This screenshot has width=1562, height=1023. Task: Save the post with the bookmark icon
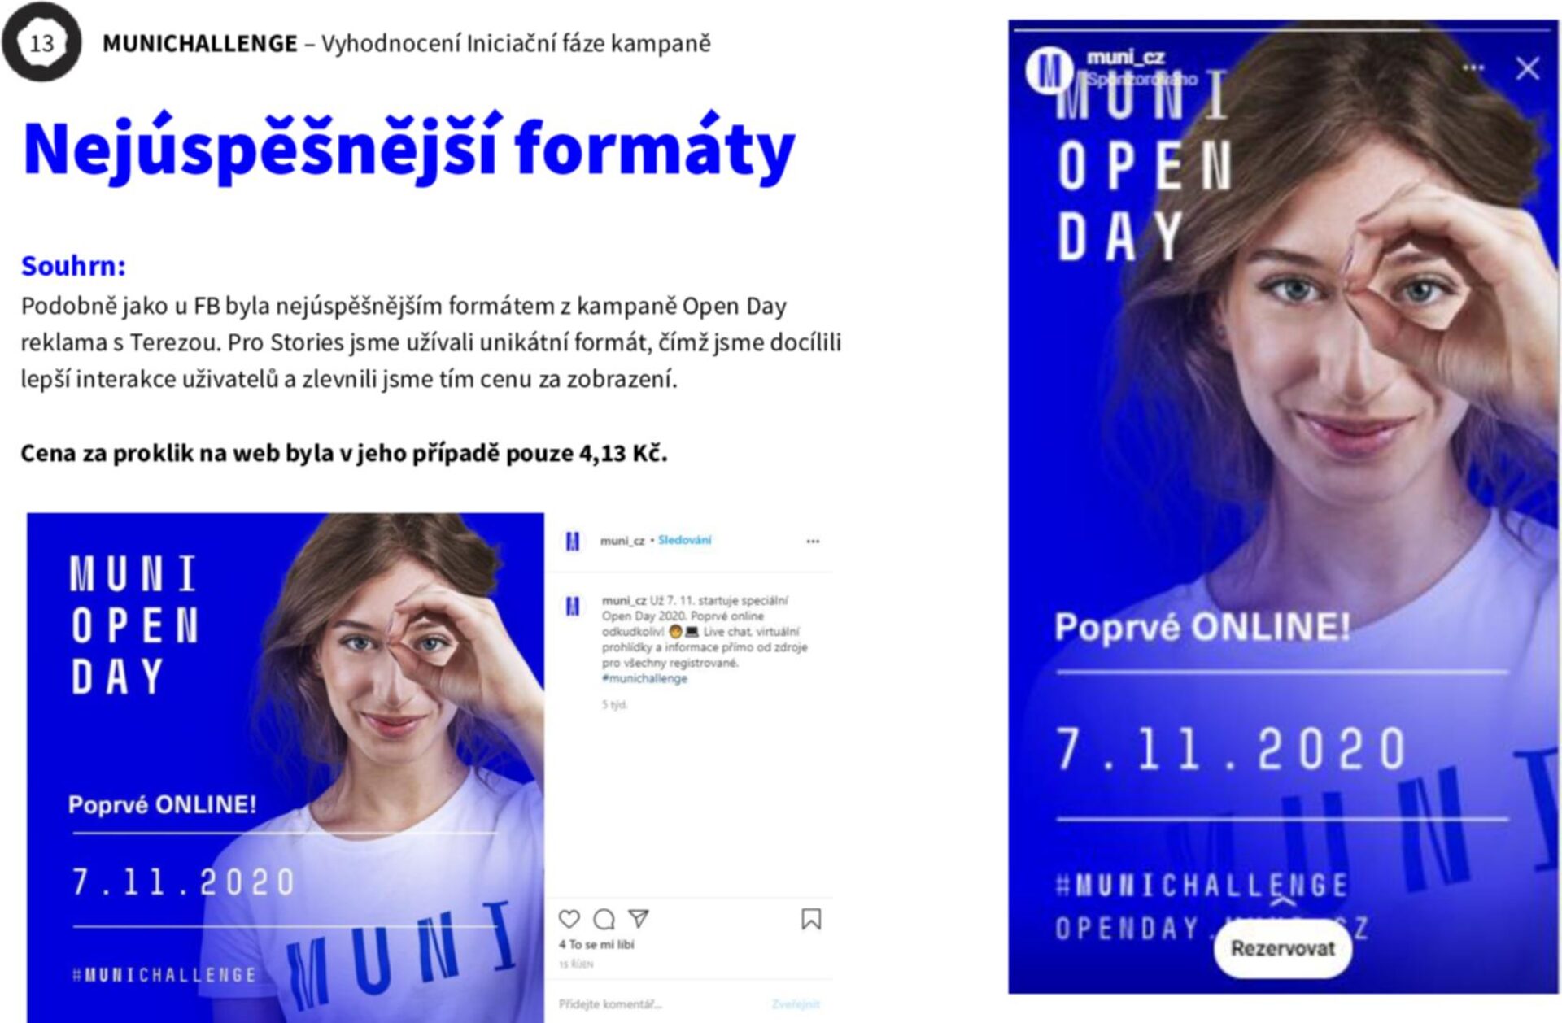pos(811,919)
